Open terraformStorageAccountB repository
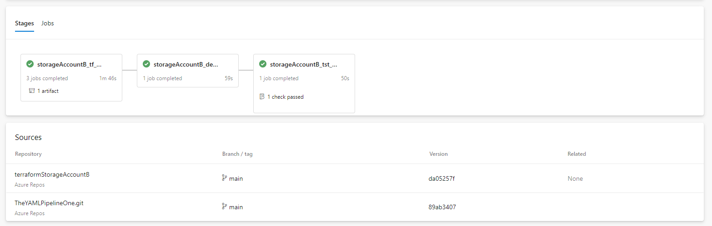 52,174
